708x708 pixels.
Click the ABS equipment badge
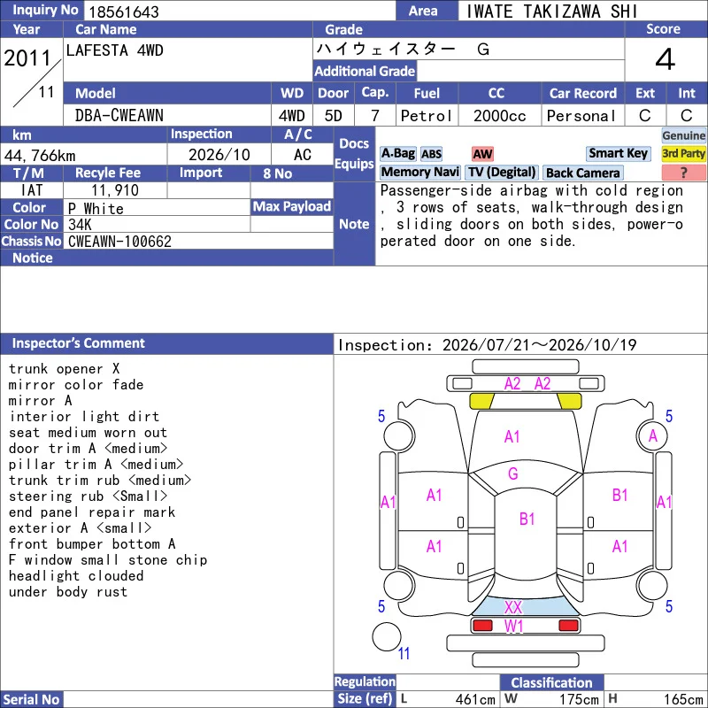point(431,154)
